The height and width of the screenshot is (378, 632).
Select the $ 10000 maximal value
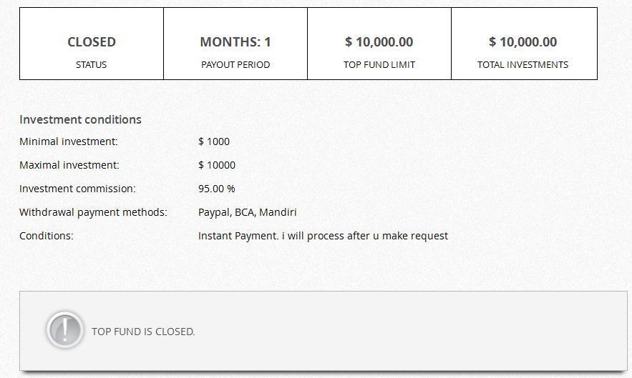(x=217, y=165)
